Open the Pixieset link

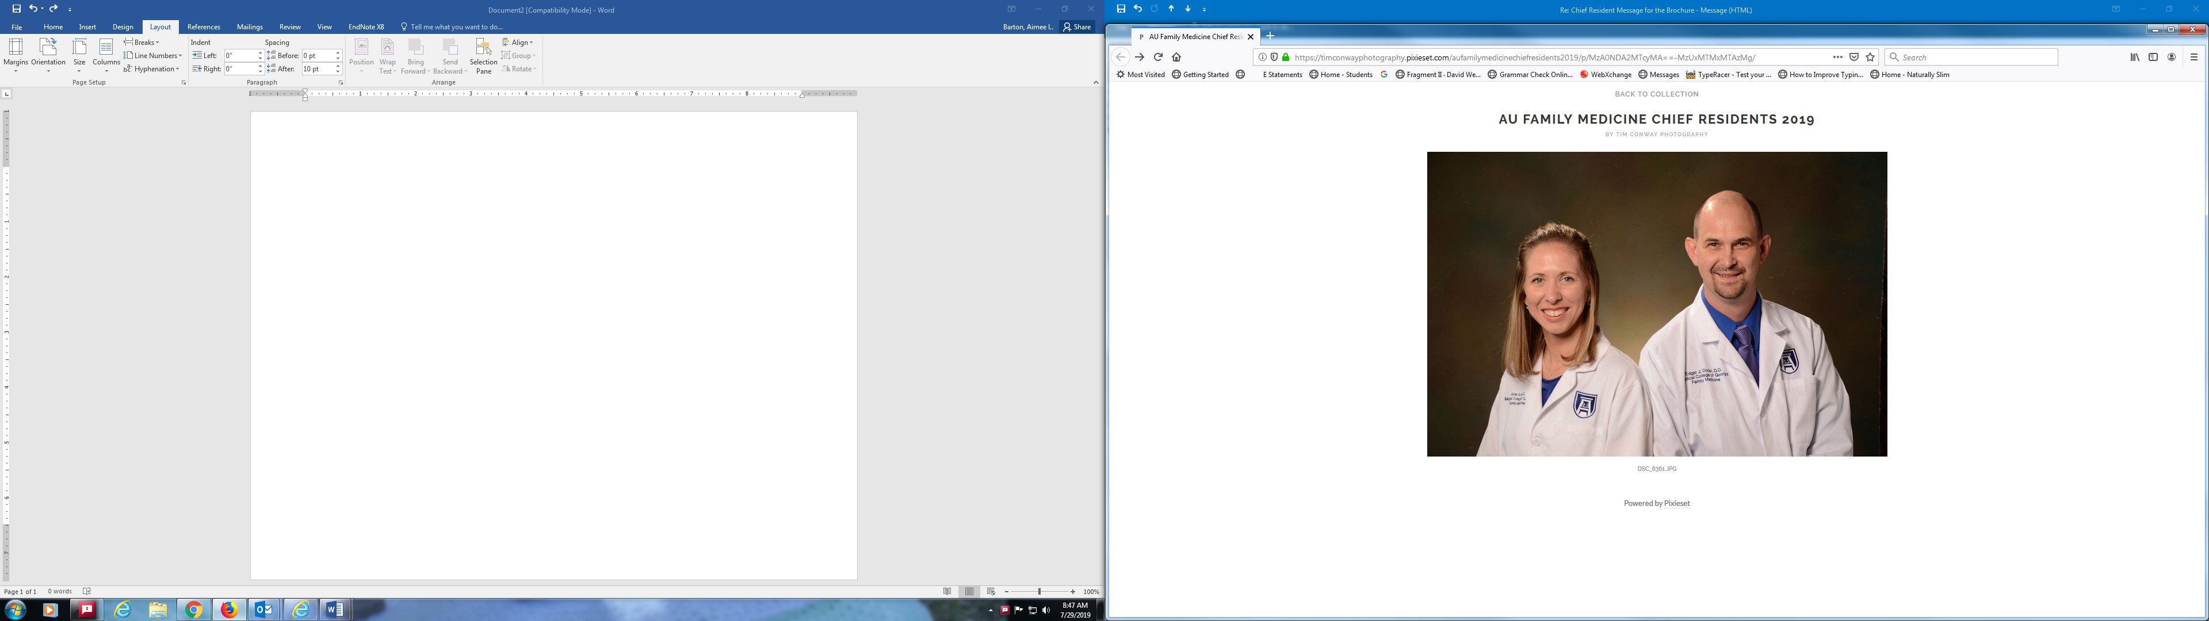click(1676, 504)
